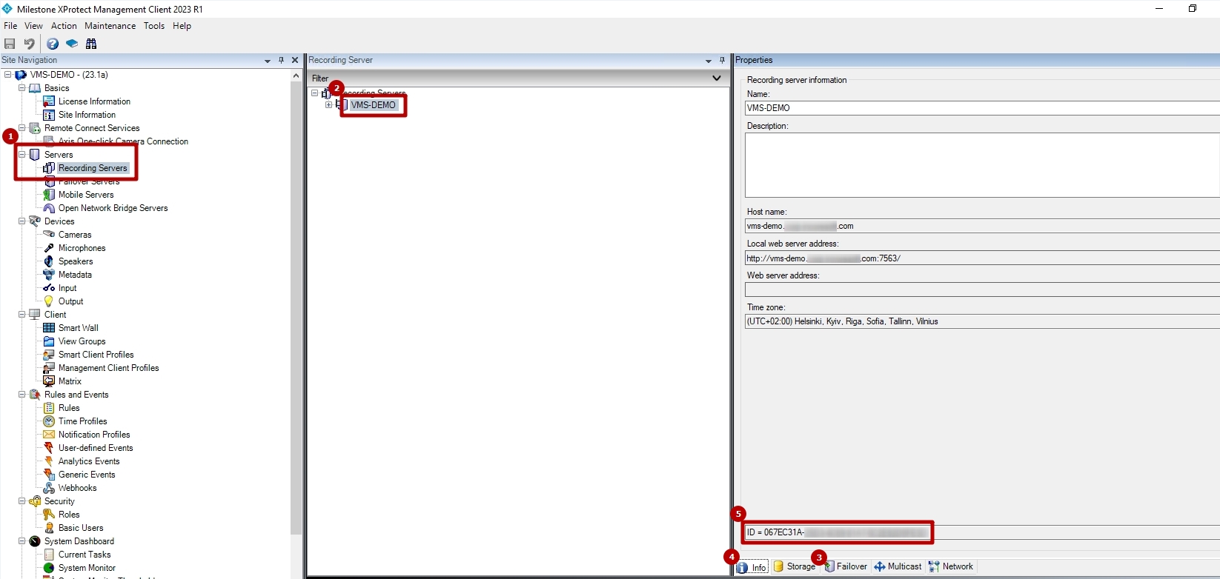Screen dimensions: 1220x579
Task: Switch to the Multicast tab
Action: point(898,566)
